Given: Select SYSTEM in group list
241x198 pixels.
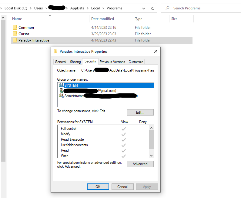Looking at the screenshot, I should (x=106, y=85).
